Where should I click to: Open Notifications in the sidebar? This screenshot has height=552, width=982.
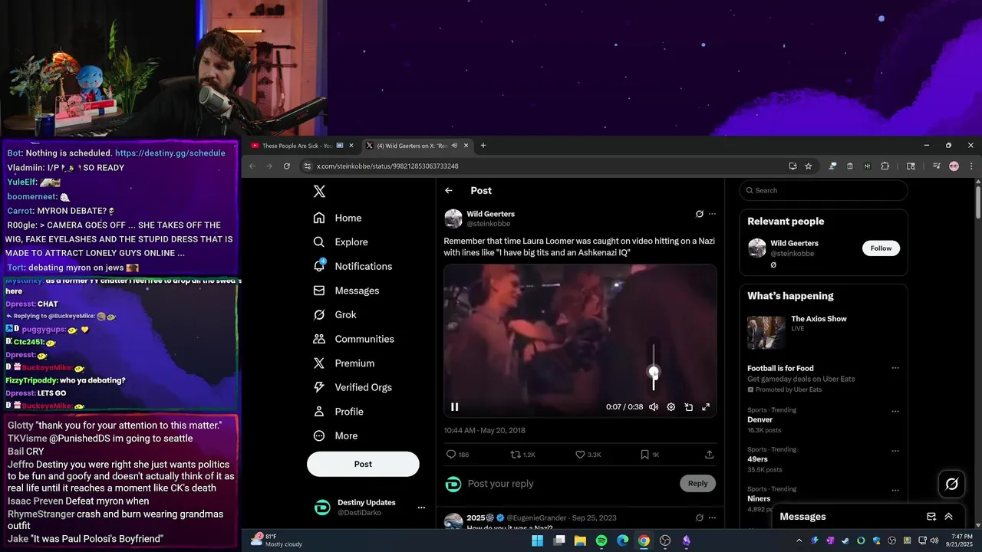pyautogui.click(x=353, y=266)
